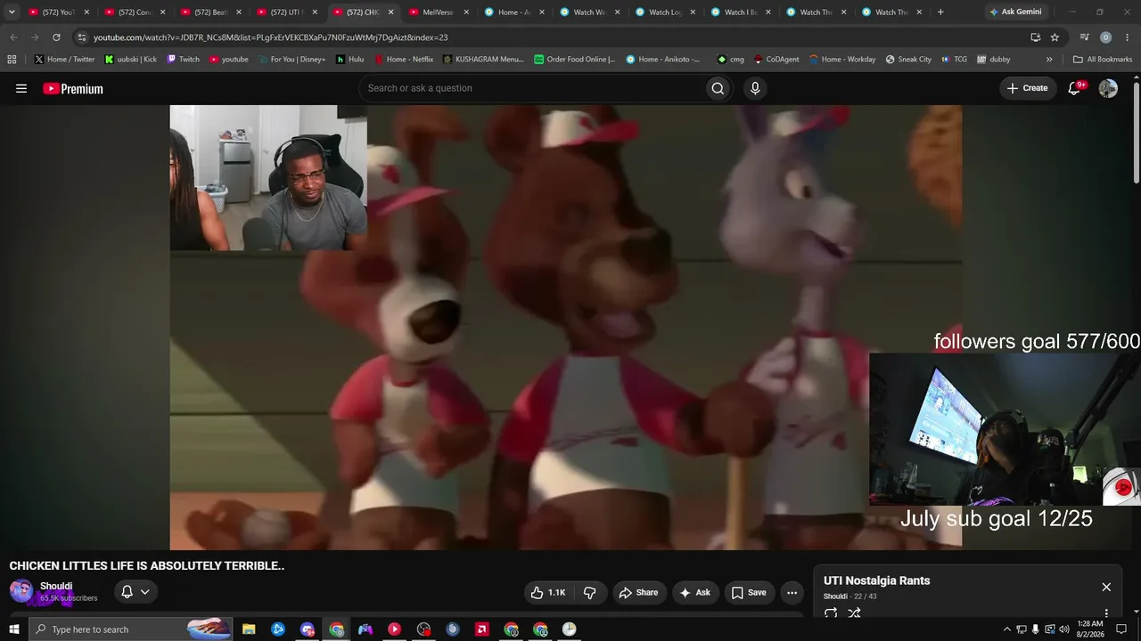Reload the current page

(56, 37)
